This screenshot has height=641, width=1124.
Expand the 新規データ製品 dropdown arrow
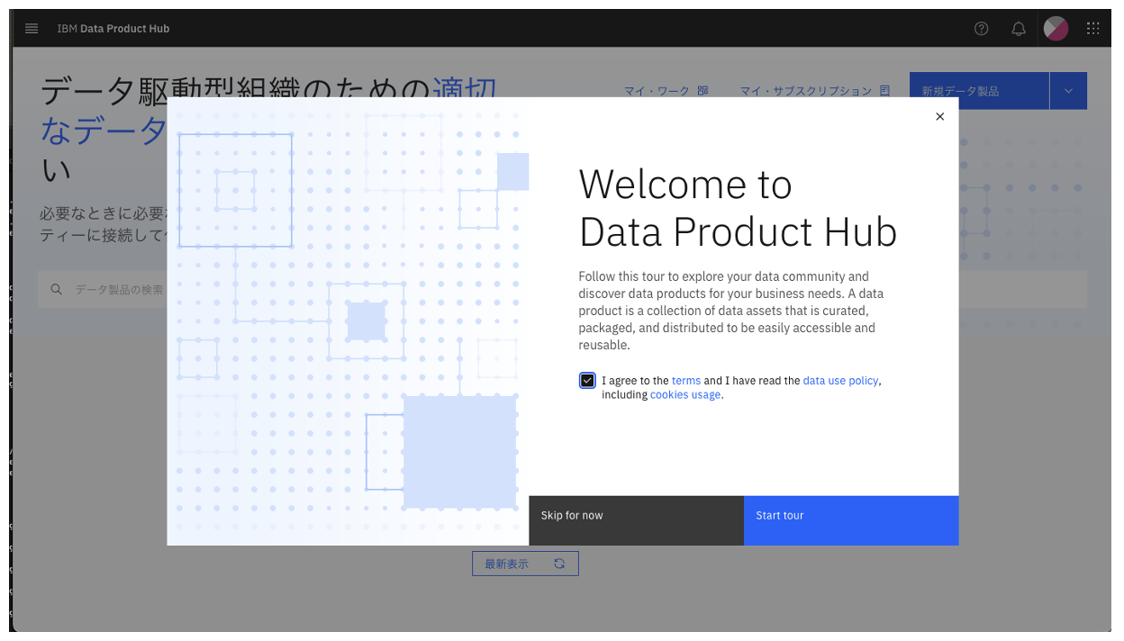point(1068,91)
